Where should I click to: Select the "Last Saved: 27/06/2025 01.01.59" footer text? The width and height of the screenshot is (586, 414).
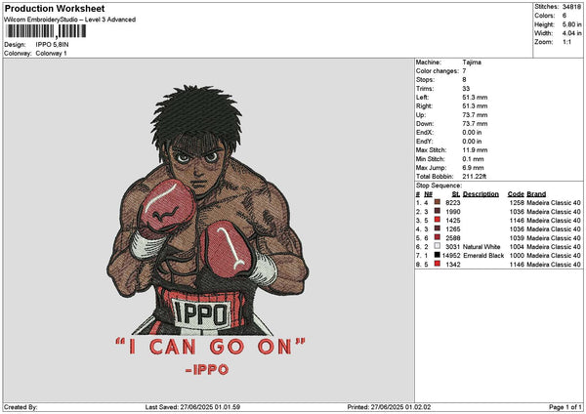tap(192, 407)
